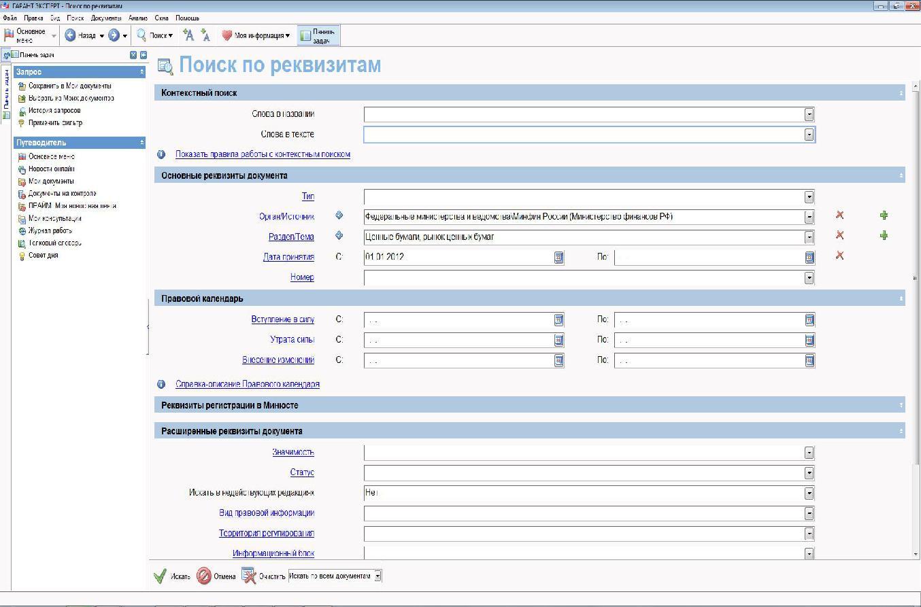Open Мои консультации
Viewport: 921px width, 607px height.
click(50, 218)
